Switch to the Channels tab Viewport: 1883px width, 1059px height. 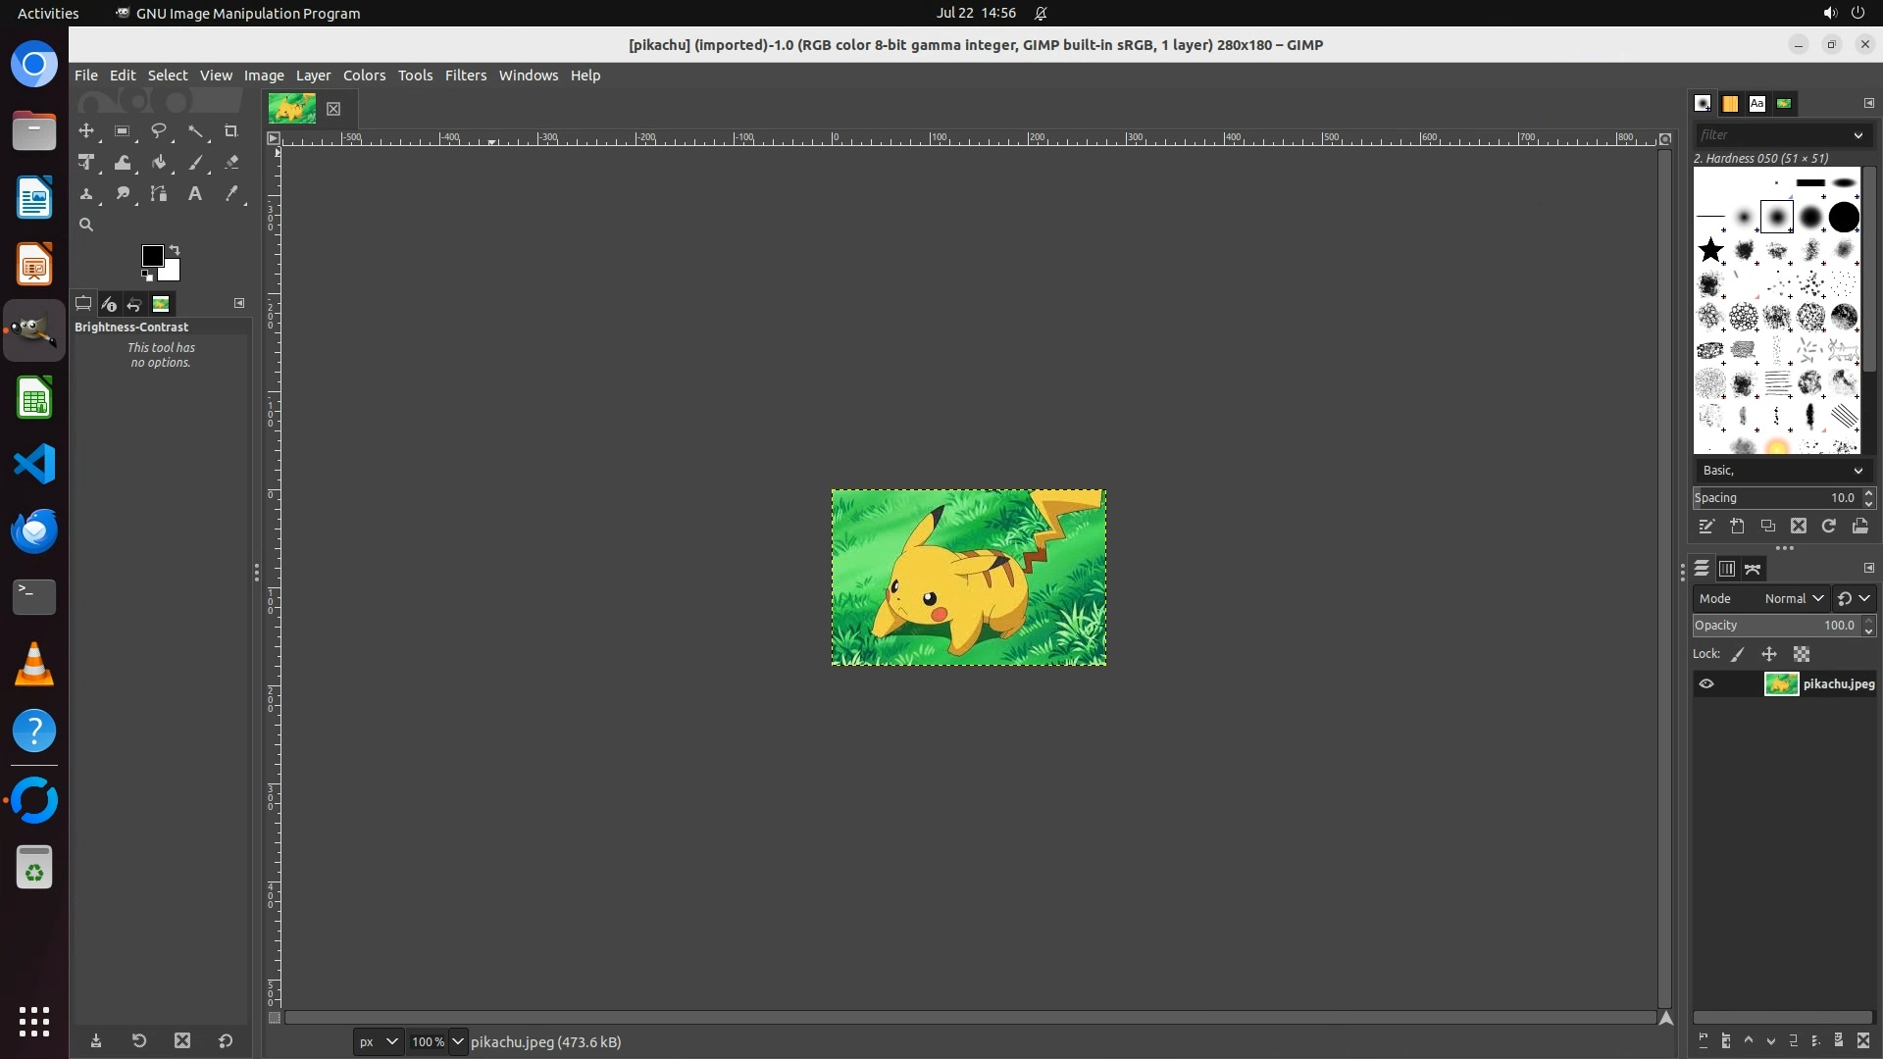(x=1727, y=569)
